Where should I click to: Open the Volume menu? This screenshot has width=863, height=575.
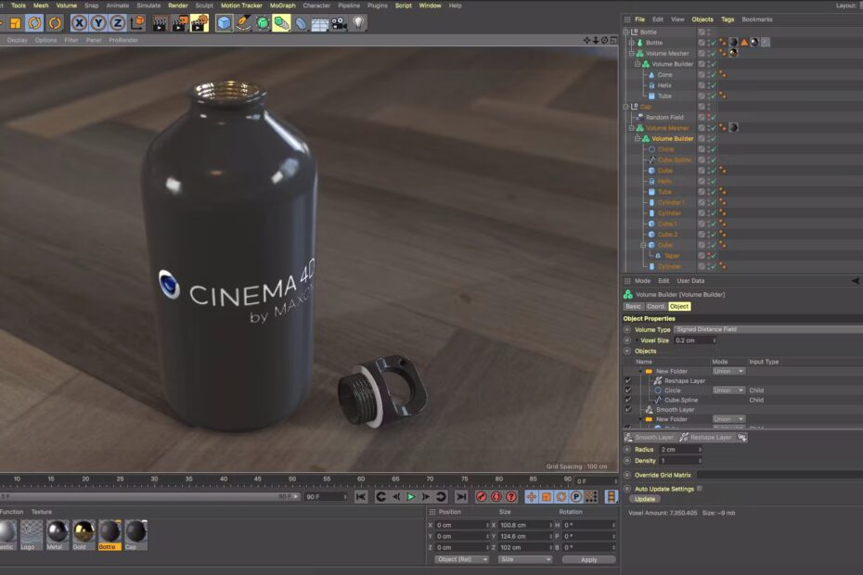[x=67, y=6]
